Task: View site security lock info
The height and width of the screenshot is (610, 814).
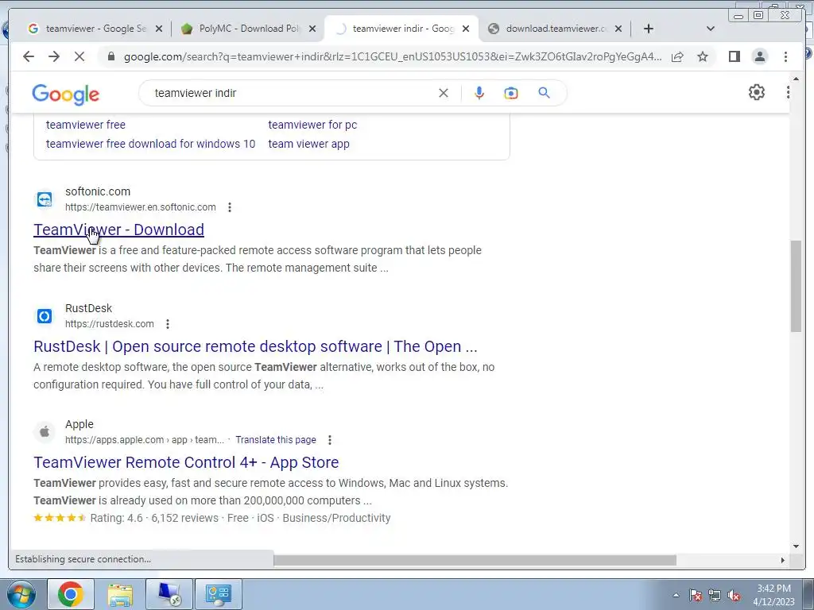Action: tap(111, 56)
